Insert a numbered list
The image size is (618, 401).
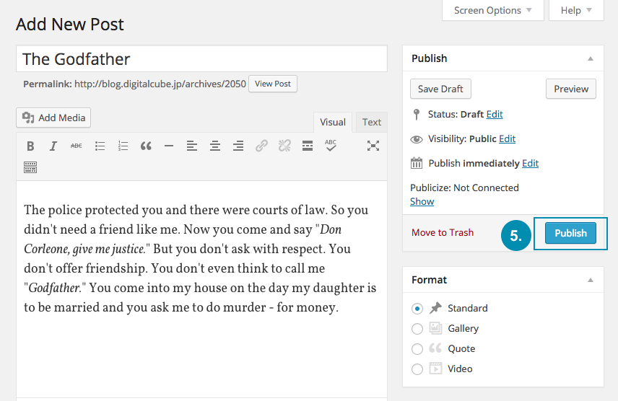click(x=123, y=146)
